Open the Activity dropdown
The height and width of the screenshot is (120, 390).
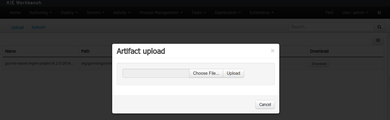pyautogui.click(x=122, y=13)
